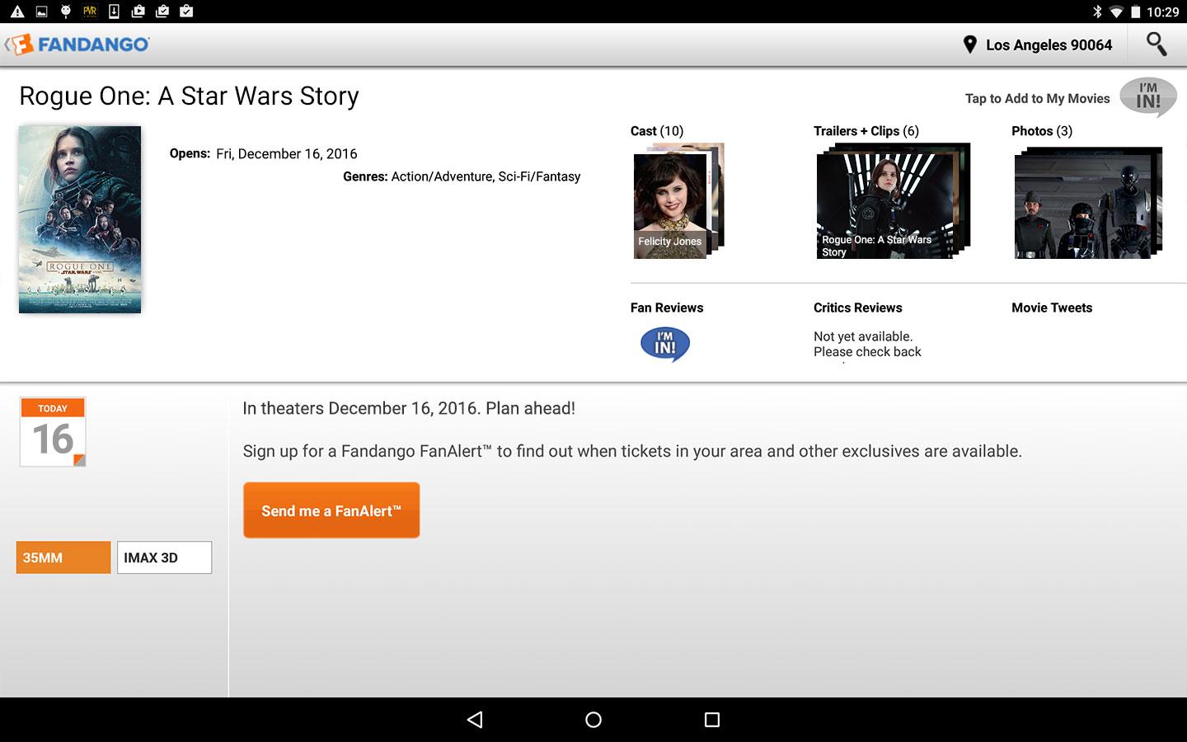Select the 35MM format filter
This screenshot has width=1187, height=742.
(x=63, y=557)
